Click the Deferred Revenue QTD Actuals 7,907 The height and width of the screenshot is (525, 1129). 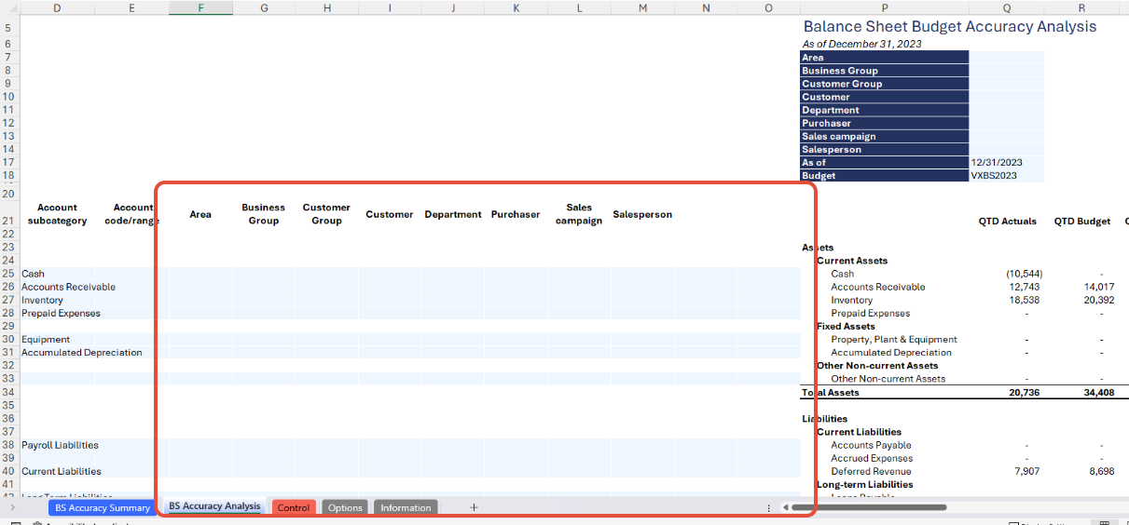(x=1026, y=471)
